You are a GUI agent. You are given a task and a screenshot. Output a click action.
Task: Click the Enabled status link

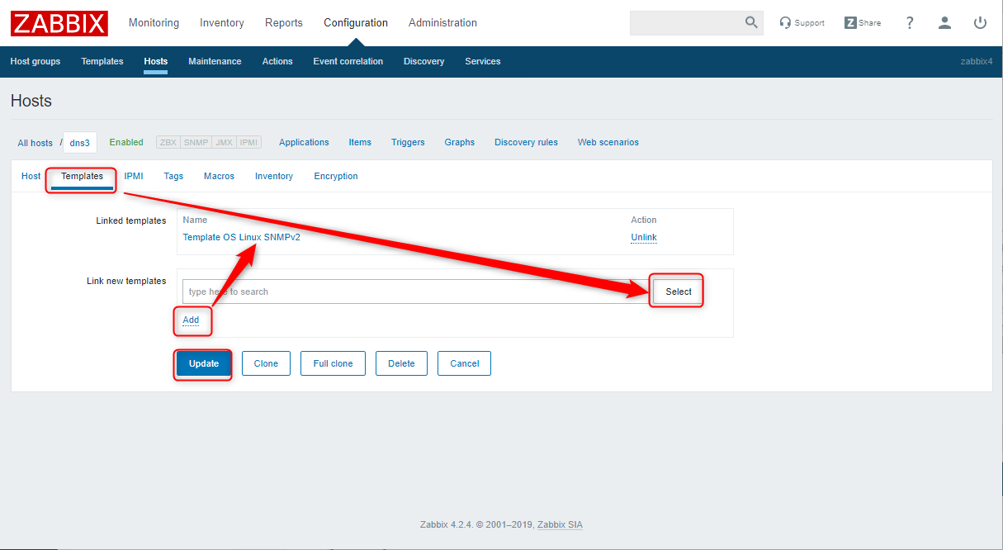(126, 142)
